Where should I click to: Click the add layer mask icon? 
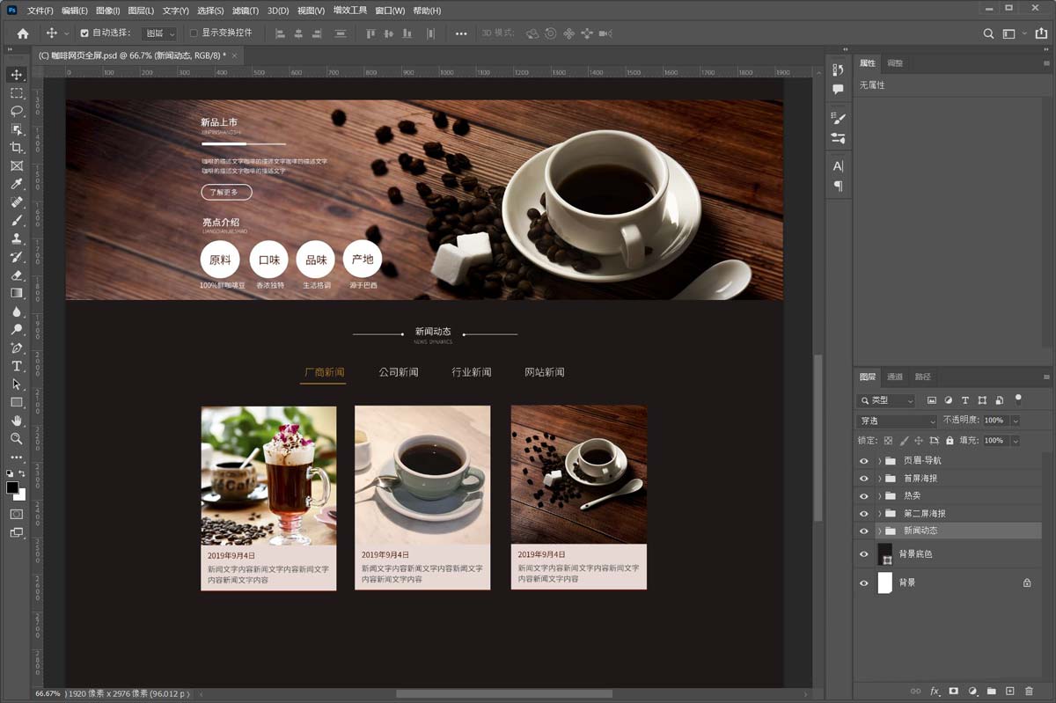pyautogui.click(x=954, y=692)
